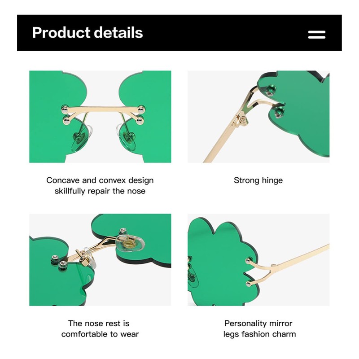Screen dimensions: 359x359
Task: Click the black header banner
Action: pos(179,32)
